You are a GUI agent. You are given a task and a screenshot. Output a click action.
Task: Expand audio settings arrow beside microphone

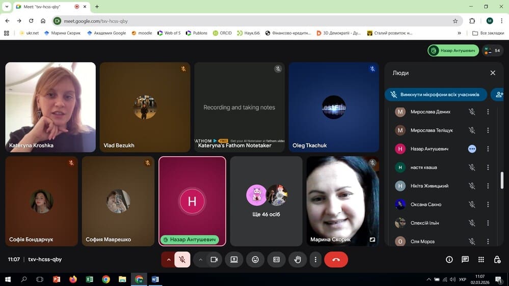pyautogui.click(x=168, y=260)
